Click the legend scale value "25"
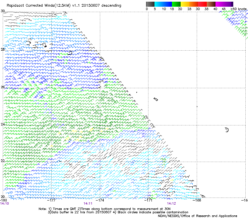The image size is (248, 218). (189, 9)
